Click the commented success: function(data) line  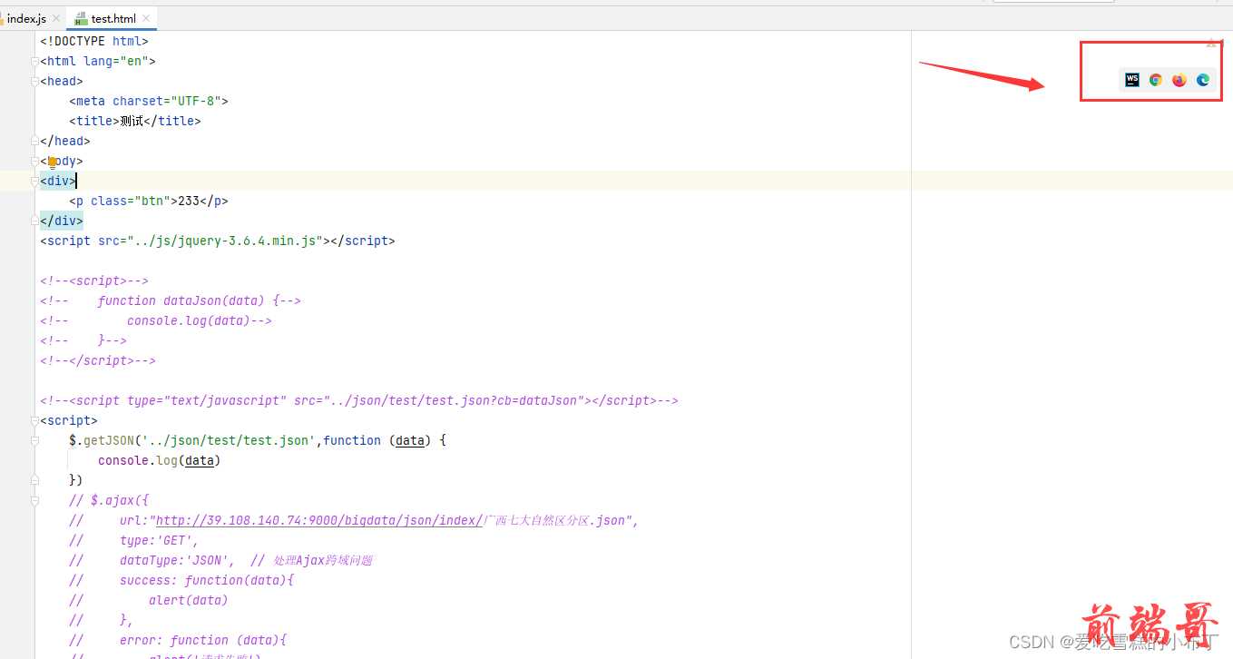pos(181,580)
